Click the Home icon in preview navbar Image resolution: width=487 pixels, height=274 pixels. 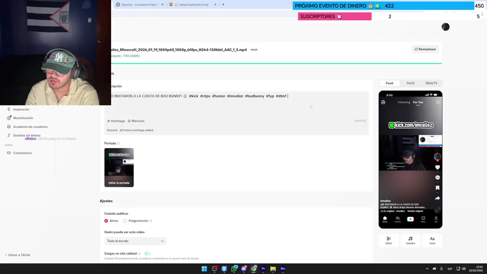(385, 219)
